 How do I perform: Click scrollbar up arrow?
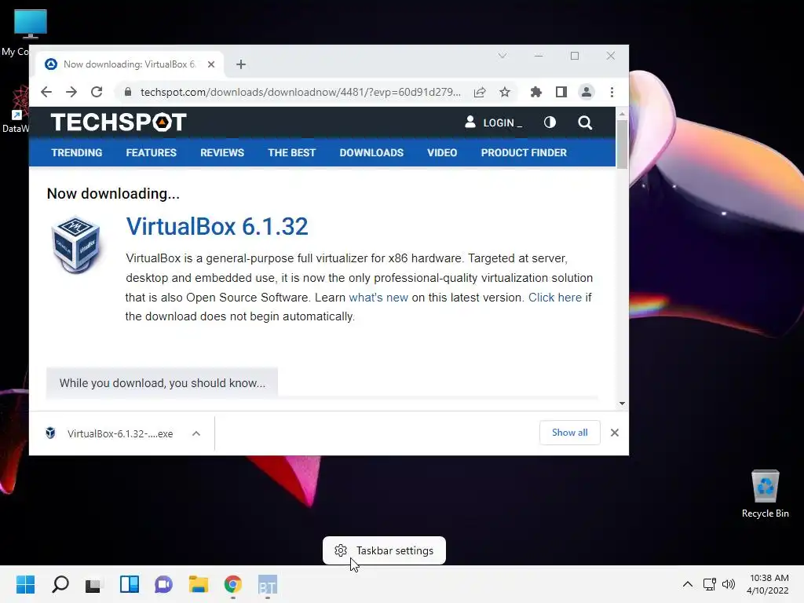pyautogui.click(x=622, y=114)
